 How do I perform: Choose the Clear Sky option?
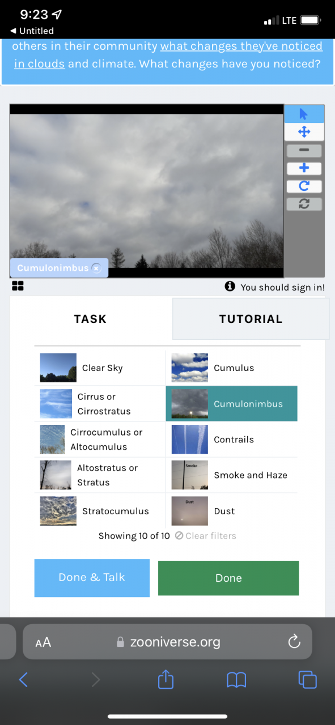[100, 368]
